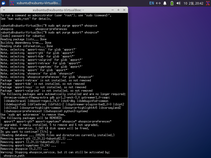Screen dimensions: 211x158
Task: Click 'Removing whoopsie (0.2.77)' line
Action: [x=24, y=149]
